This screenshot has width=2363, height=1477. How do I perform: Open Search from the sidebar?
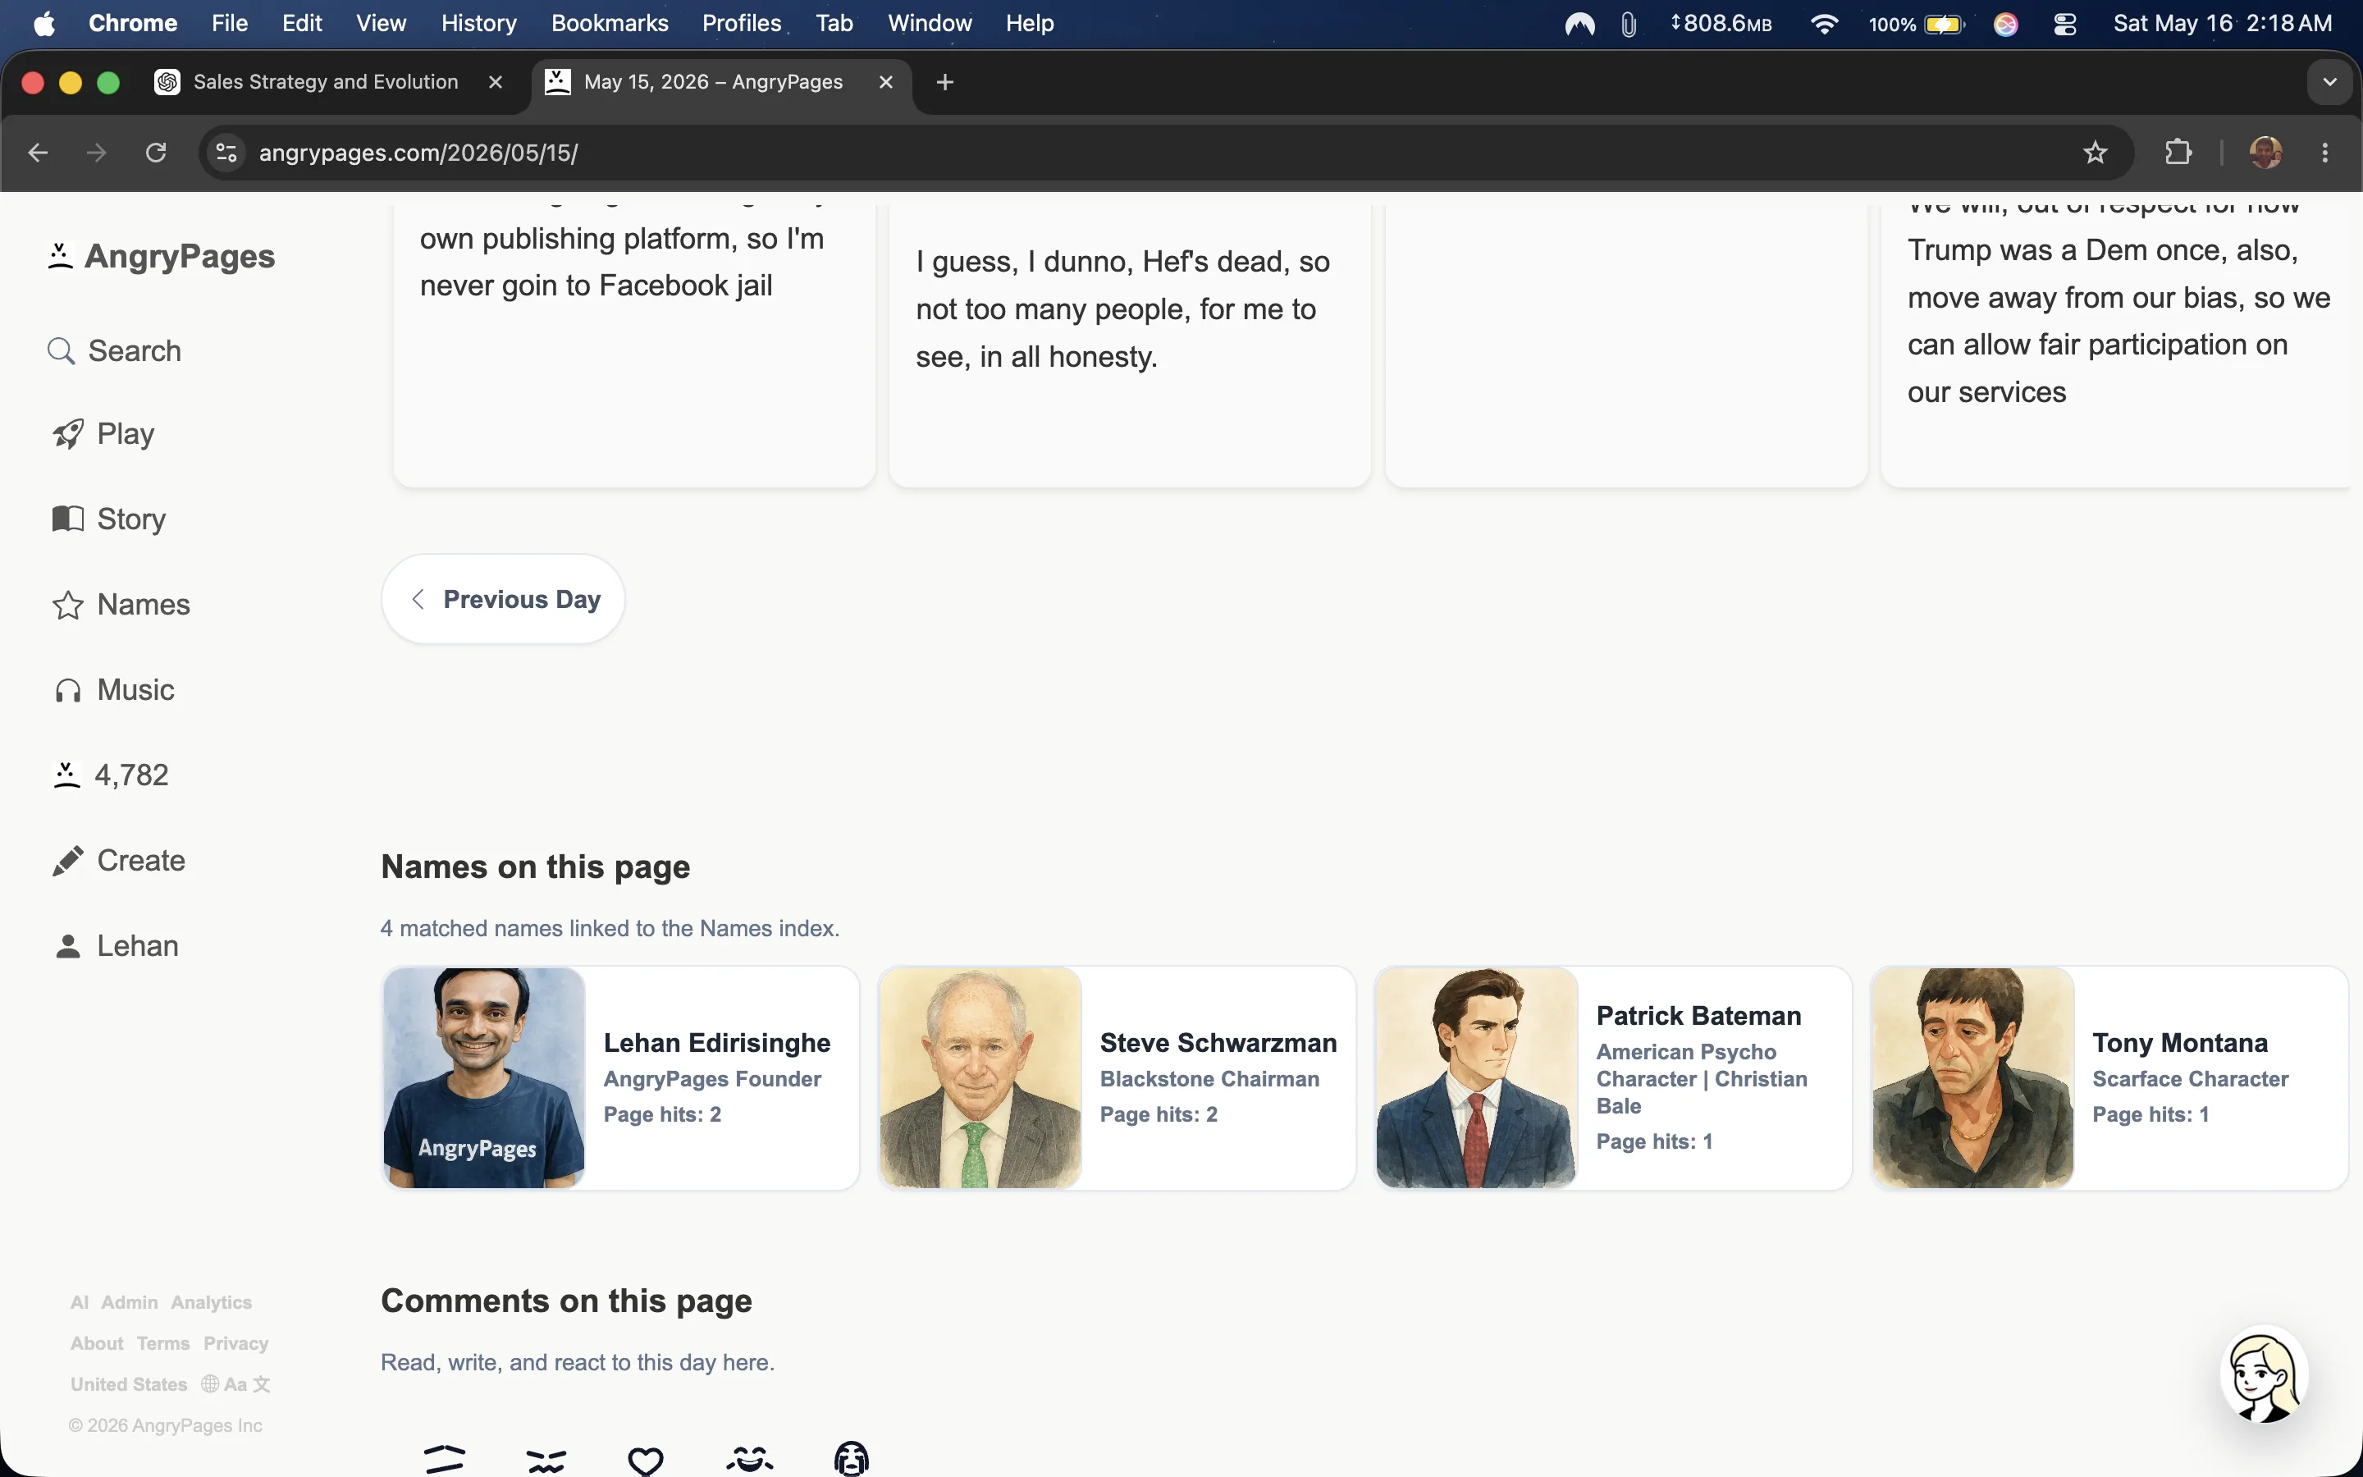click(114, 350)
